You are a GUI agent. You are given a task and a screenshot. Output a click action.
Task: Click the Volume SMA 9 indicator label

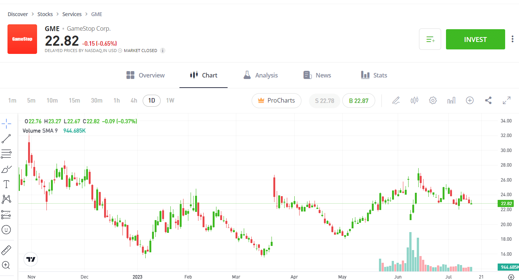pos(40,131)
